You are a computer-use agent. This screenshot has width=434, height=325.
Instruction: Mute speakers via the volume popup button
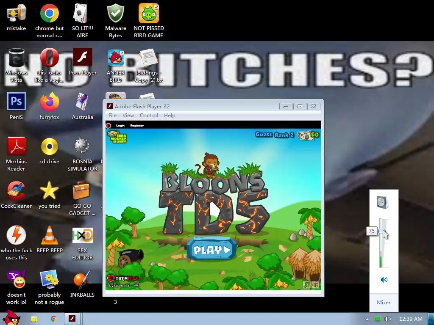point(384,280)
